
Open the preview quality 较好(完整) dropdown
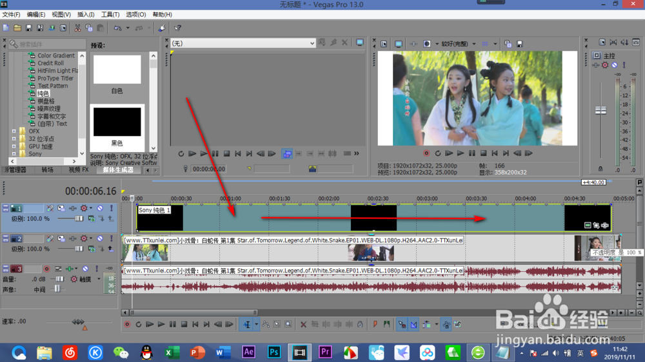tap(474, 44)
